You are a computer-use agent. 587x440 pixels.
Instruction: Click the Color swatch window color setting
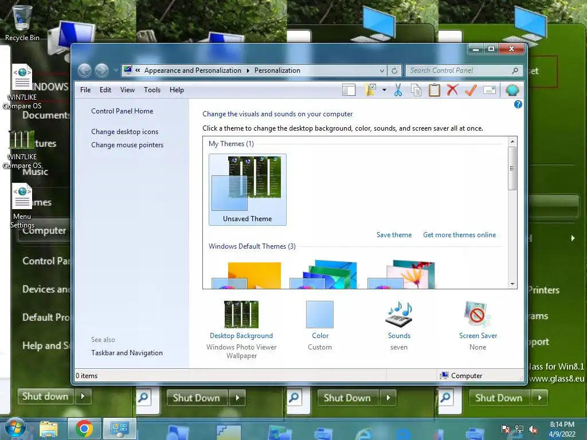320,315
